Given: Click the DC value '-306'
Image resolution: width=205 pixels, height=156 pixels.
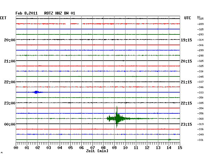Looking at the screenshot, I should pos(200,45).
